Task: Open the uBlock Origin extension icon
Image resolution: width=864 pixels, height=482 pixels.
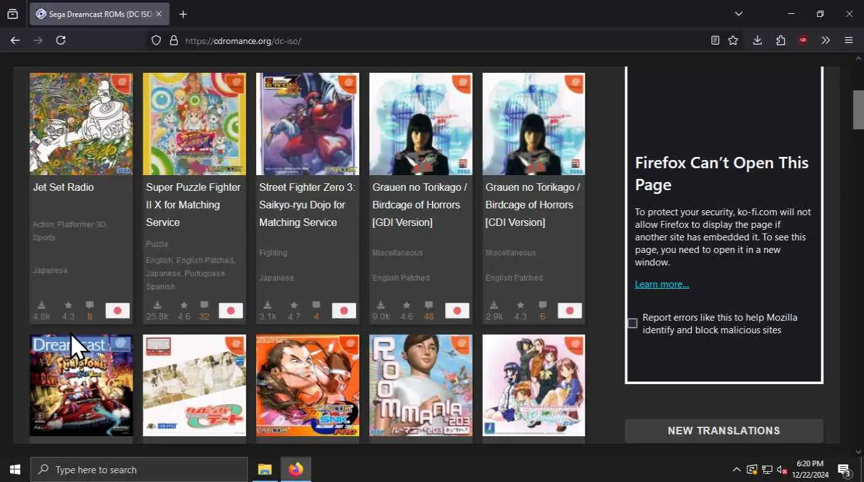Action: pyautogui.click(x=803, y=40)
